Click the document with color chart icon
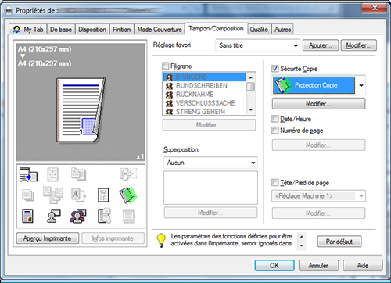Screen dimensions: 391x283 (27, 216)
